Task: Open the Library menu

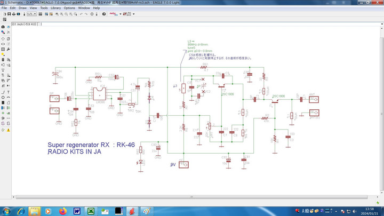Action: tap(54, 8)
